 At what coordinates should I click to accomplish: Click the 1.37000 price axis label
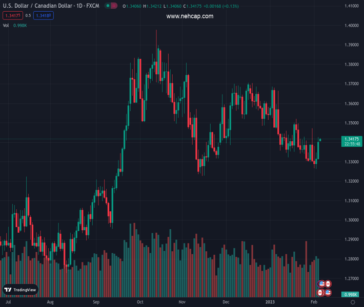(352, 83)
